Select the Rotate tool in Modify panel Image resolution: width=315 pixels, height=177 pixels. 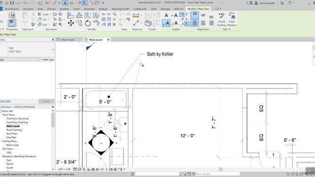88,23
